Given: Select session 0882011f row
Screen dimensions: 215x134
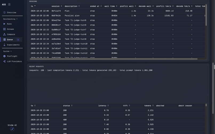Looking at the screenshot, I should [x=117, y=25].
